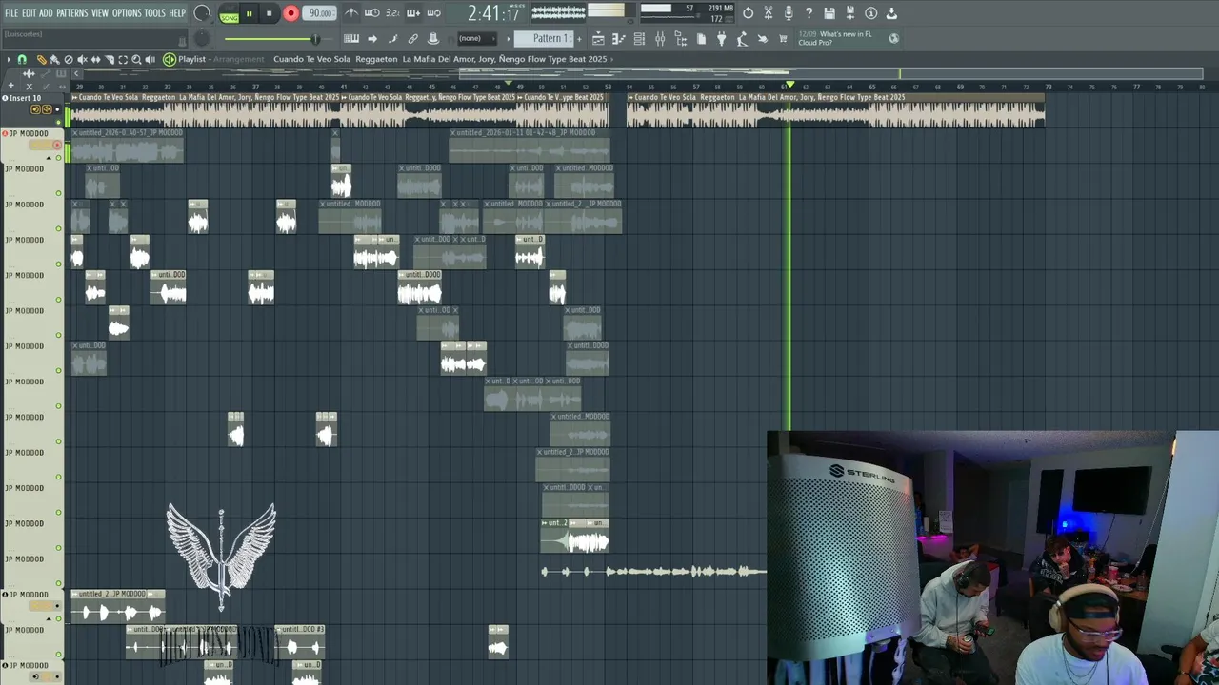This screenshot has height=685, width=1219.
Task: Open playlist options menu arrow
Action: (9, 59)
